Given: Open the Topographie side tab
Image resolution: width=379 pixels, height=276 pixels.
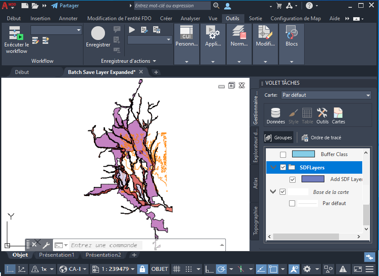Looking at the screenshot, I should tap(255, 221).
